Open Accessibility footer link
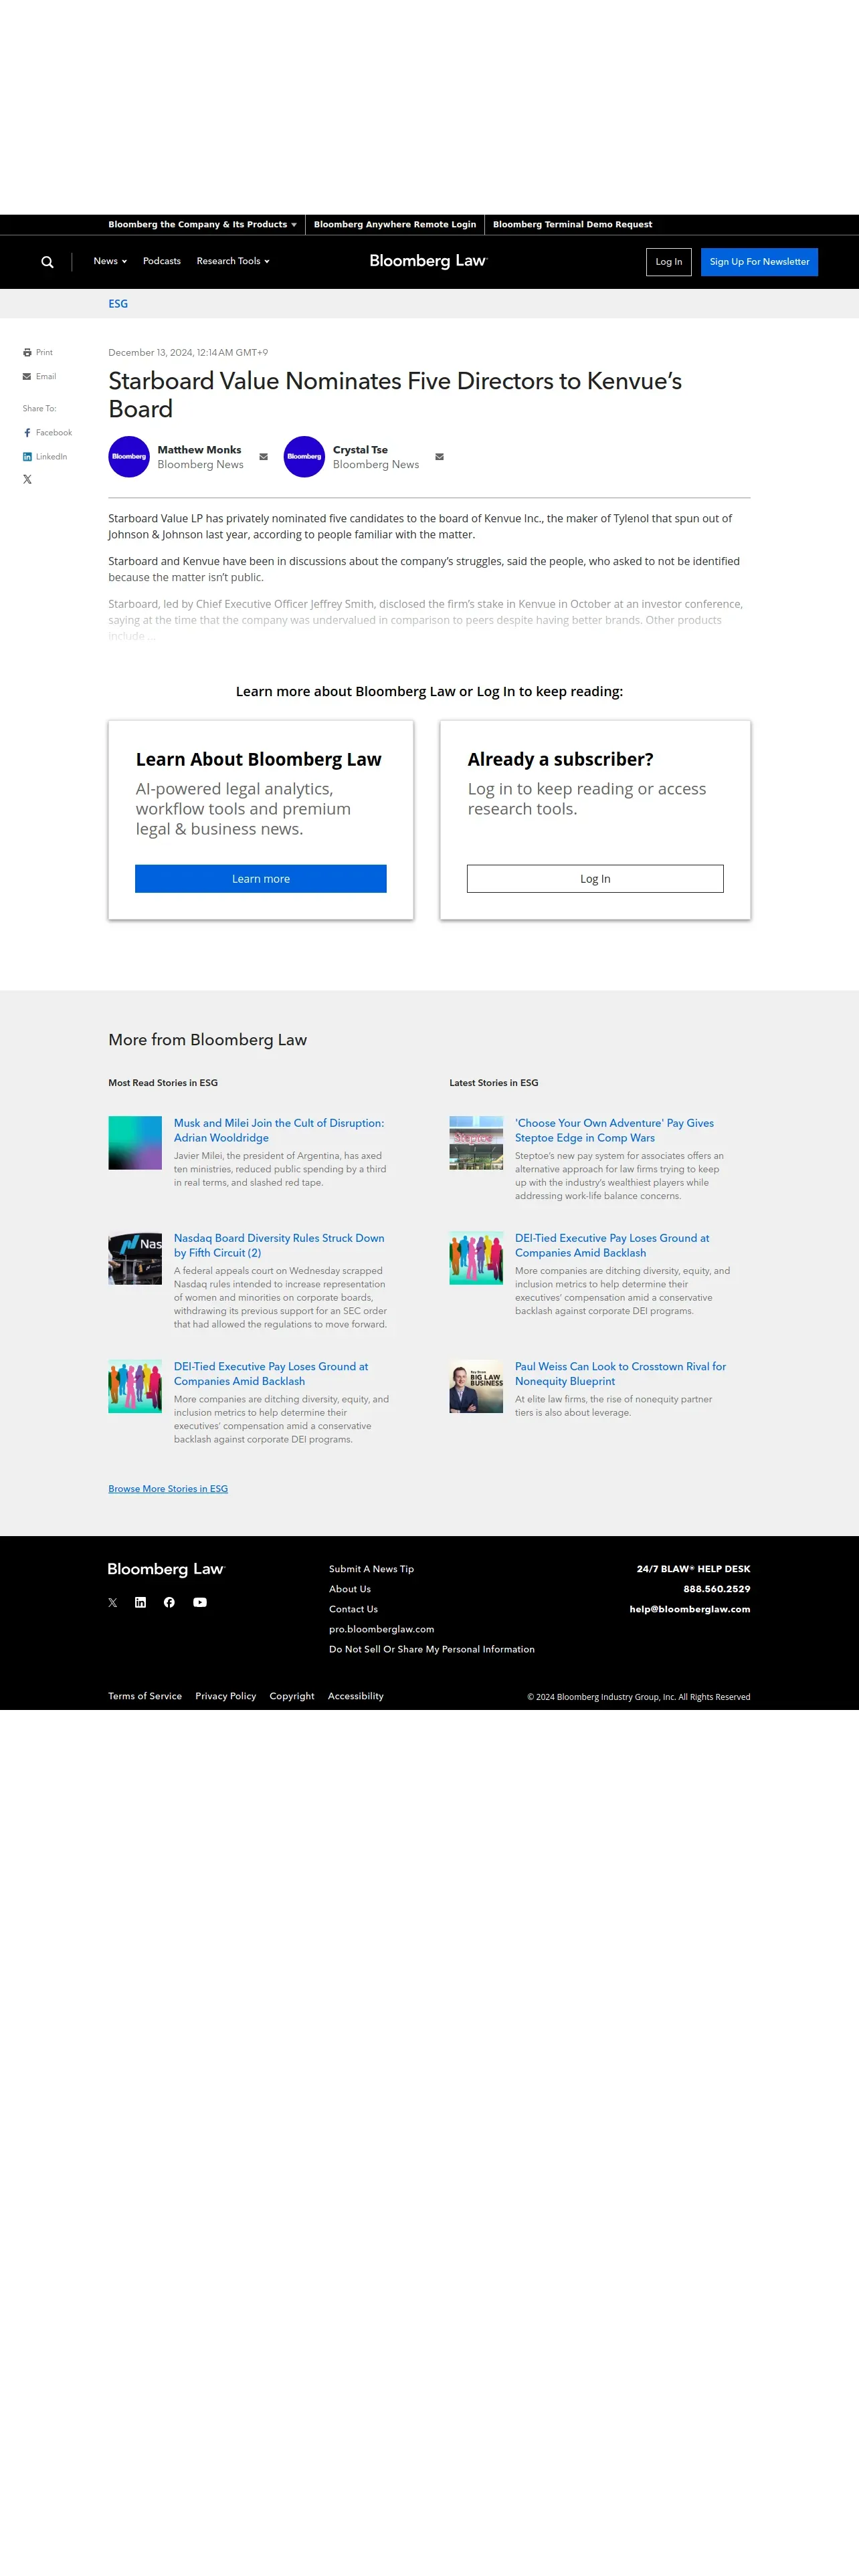 coord(356,1696)
